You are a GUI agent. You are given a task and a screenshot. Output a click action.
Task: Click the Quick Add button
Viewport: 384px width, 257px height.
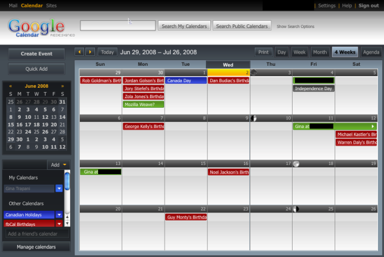37,69
